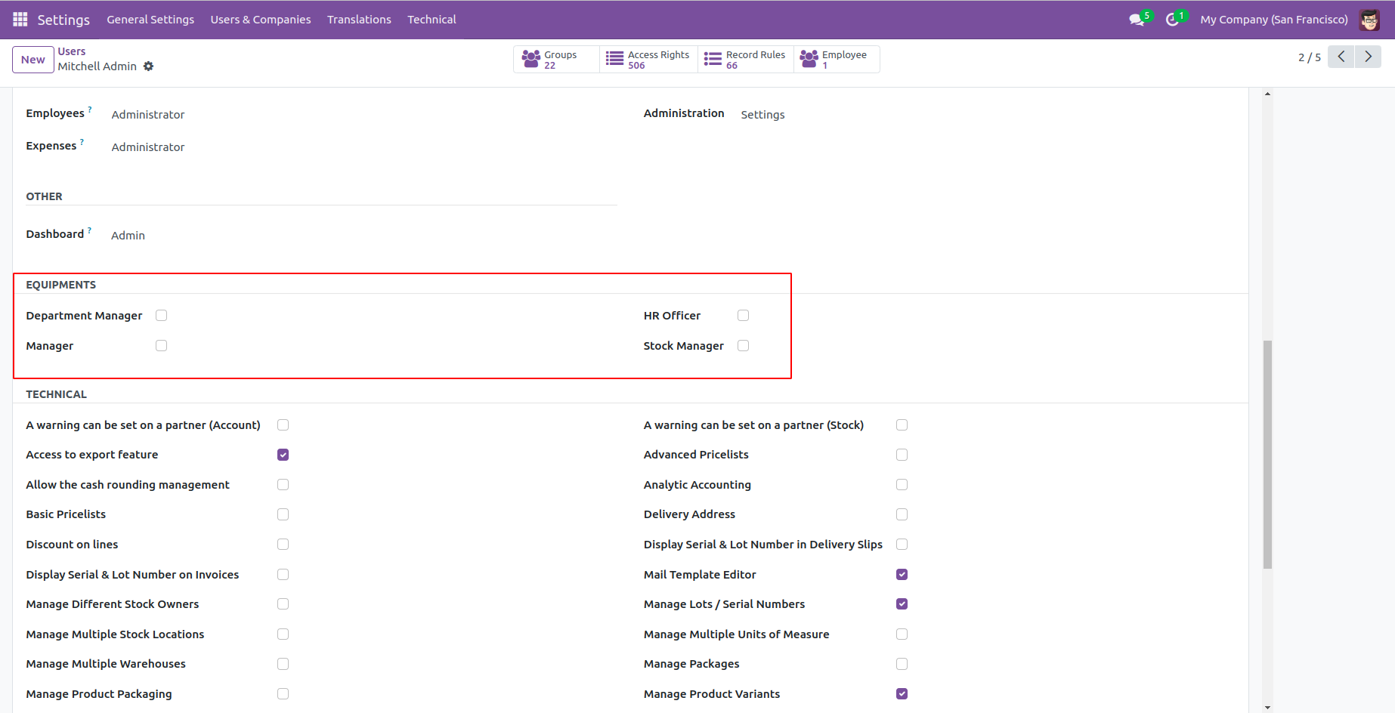
Task: Toggle HR Officer checkbox
Action: tap(743, 316)
